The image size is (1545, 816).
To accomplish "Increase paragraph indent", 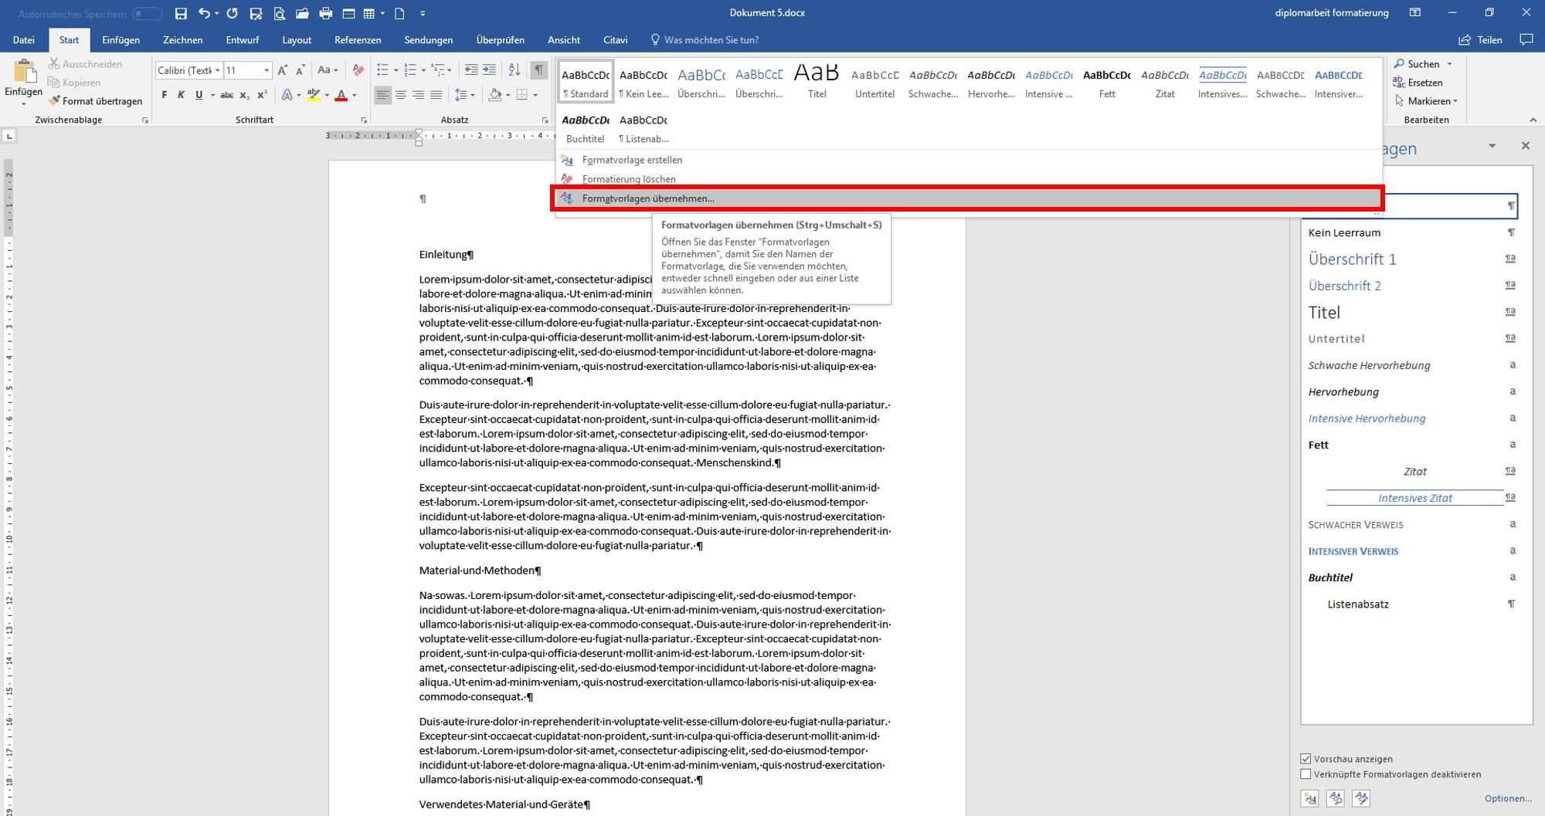I will pos(489,70).
